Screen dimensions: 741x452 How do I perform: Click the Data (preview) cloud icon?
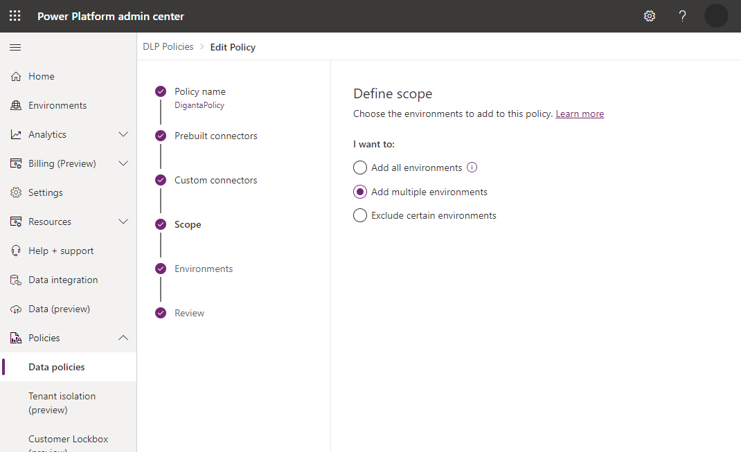[16, 309]
